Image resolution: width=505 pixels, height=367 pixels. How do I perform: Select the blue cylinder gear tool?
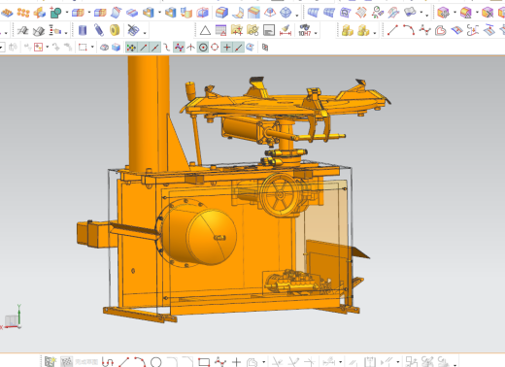[83, 30]
